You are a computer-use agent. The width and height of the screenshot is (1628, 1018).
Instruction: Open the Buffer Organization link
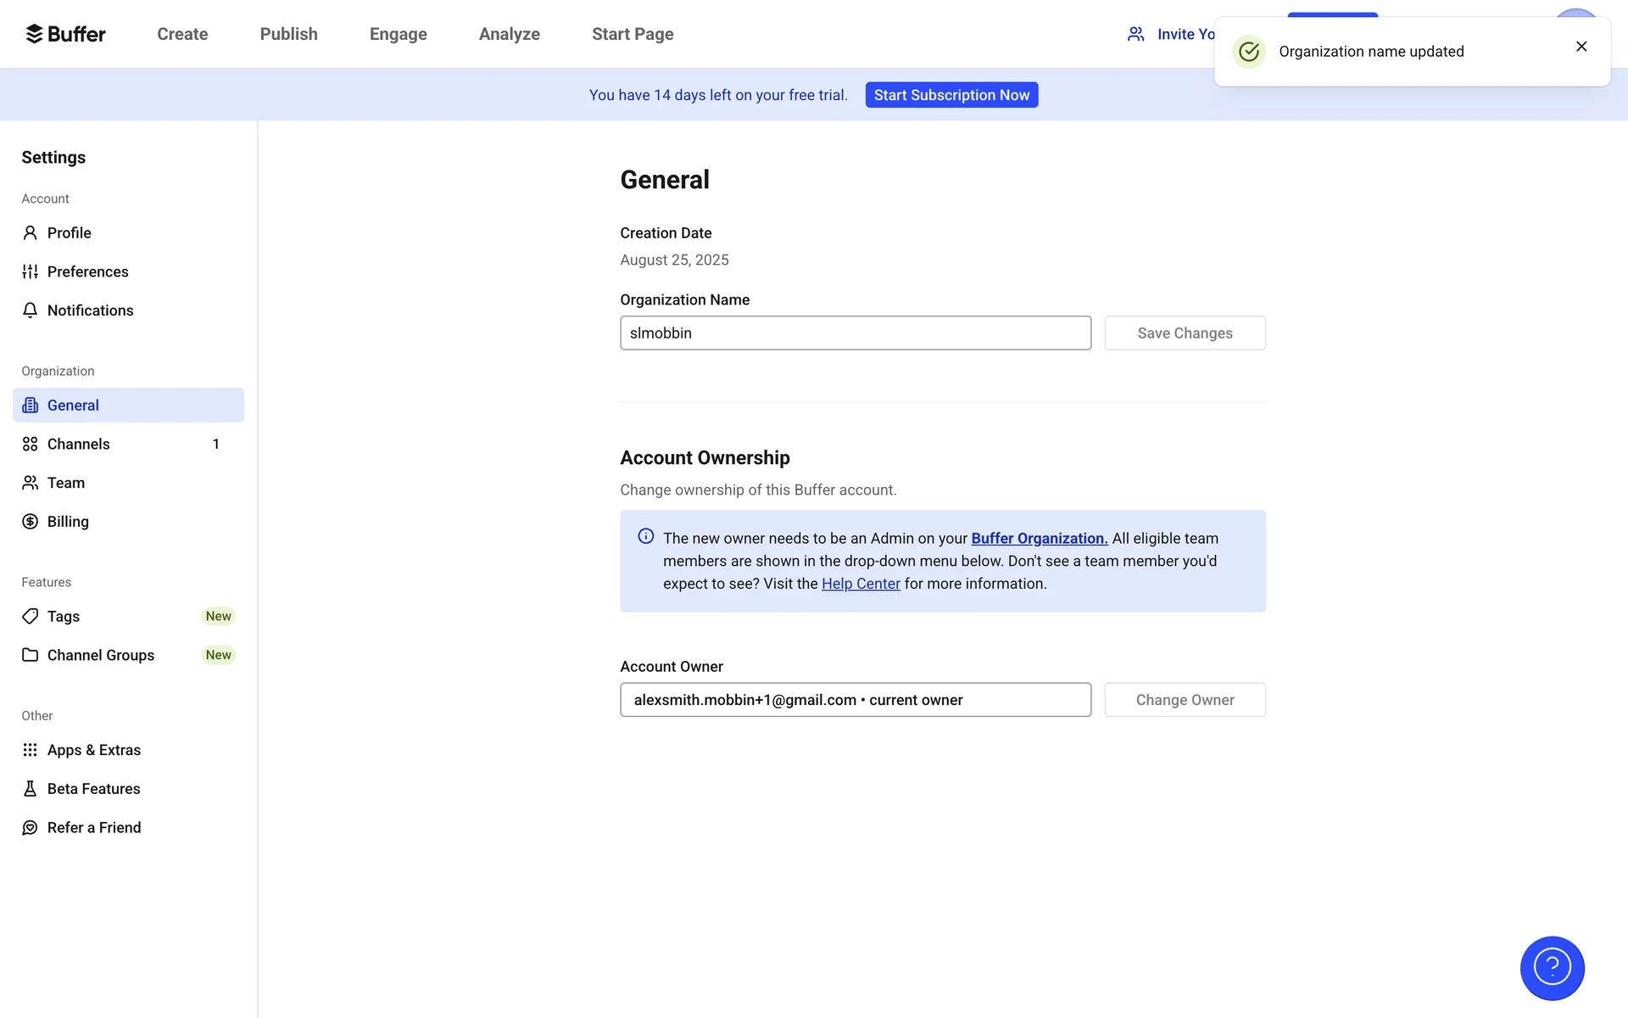tap(1039, 539)
